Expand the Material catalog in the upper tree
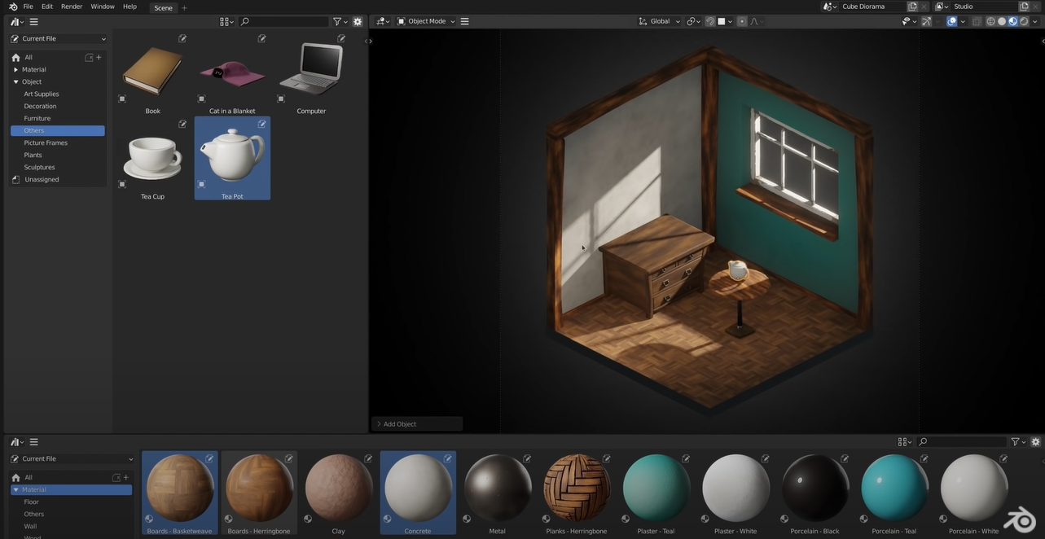The width and height of the screenshot is (1045, 539). tap(15, 69)
